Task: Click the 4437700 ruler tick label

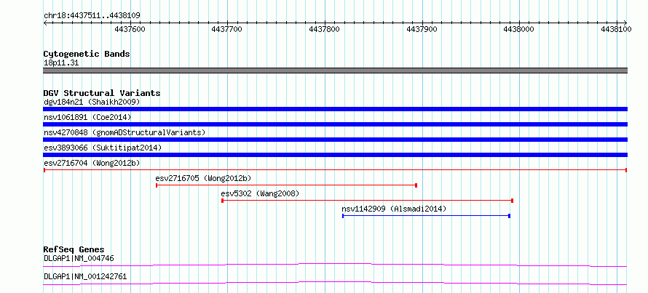Action: coord(227,30)
